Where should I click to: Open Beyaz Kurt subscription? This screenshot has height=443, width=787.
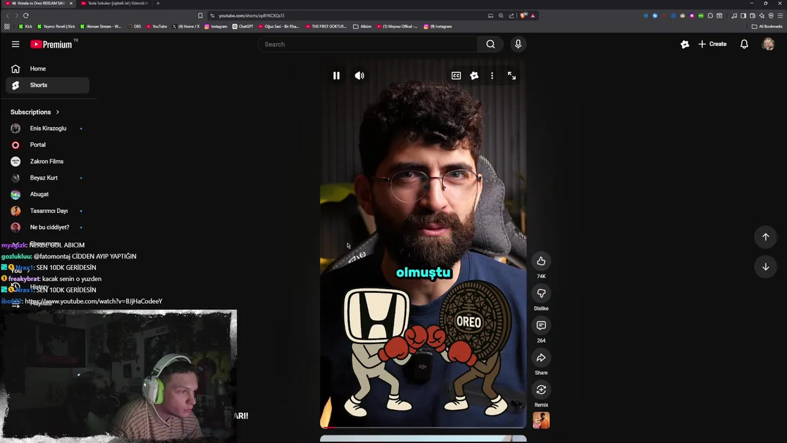(47, 178)
